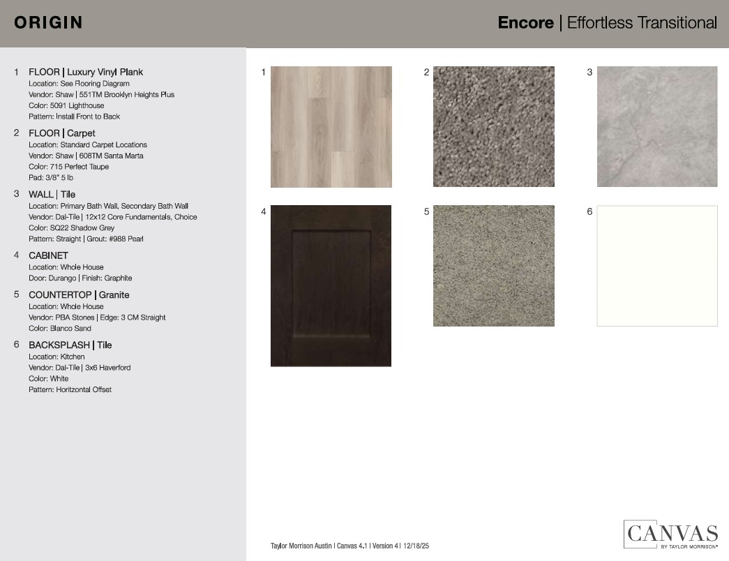The height and width of the screenshot is (561, 729).
Task: Click the 'Encore | Effortless Transitional' heading
Action: (x=607, y=22)
